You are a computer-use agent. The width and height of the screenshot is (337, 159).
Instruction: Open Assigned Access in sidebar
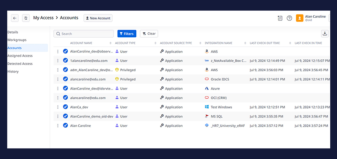[20, 56]
